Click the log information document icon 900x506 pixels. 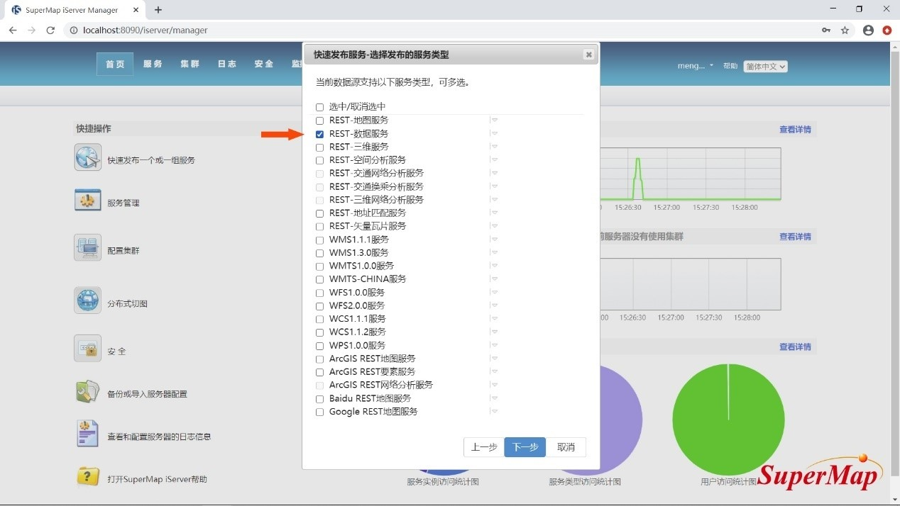tap(88, 434)
